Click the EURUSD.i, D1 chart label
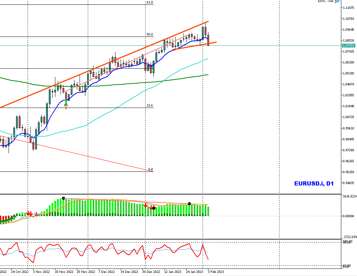Viewport: 357px width, 276px height. tap(314, 183)
